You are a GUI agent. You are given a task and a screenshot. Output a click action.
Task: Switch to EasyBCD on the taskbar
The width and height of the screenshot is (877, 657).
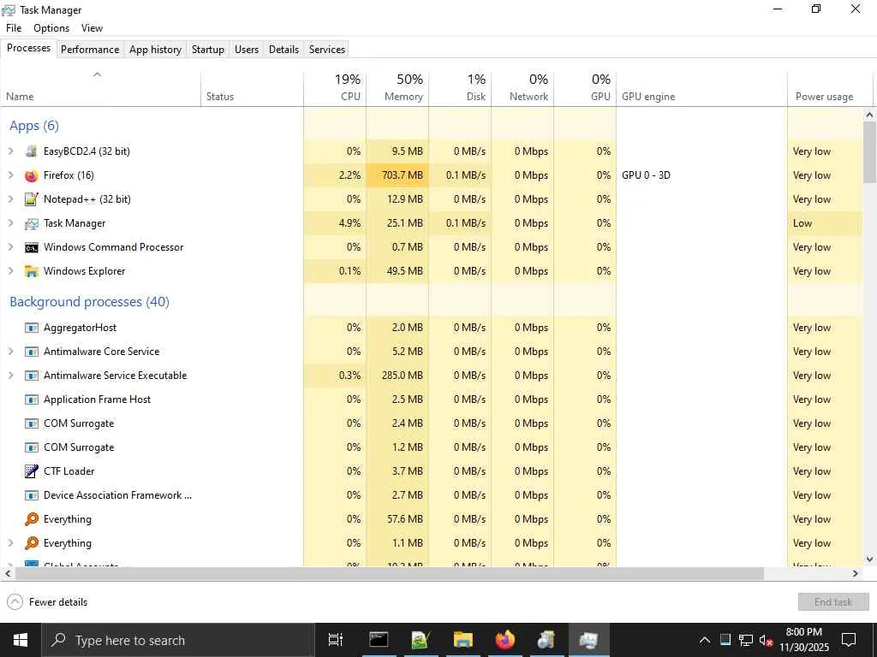pyautogui.click(x=546, y=640)
